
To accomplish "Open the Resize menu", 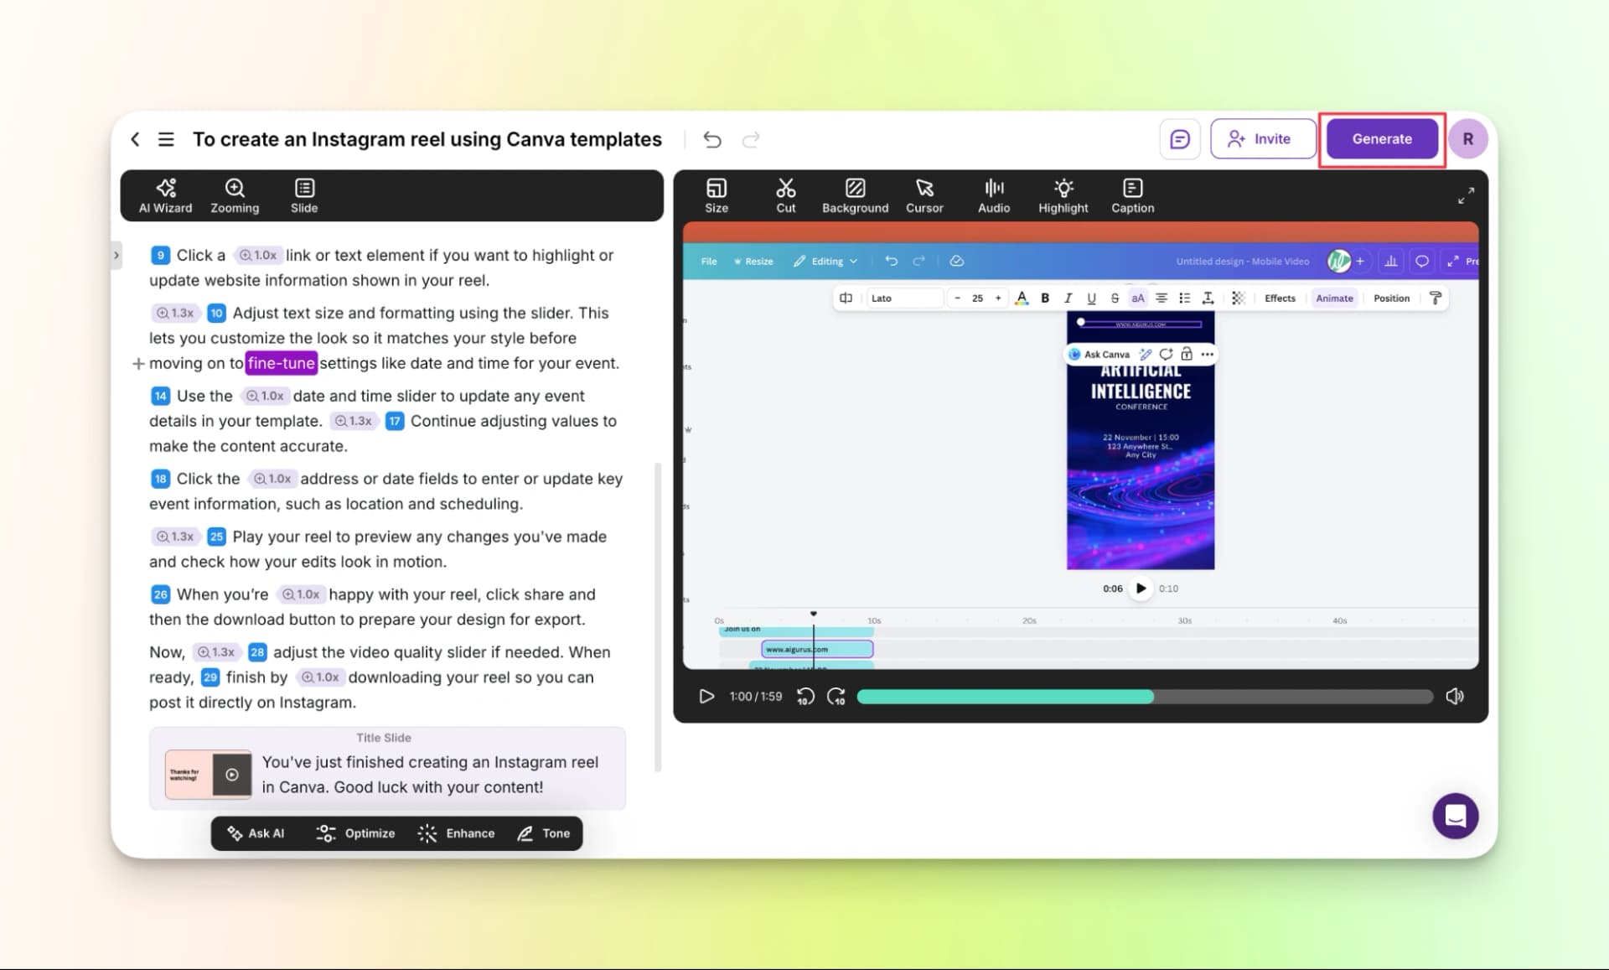I will coord(753,261).
